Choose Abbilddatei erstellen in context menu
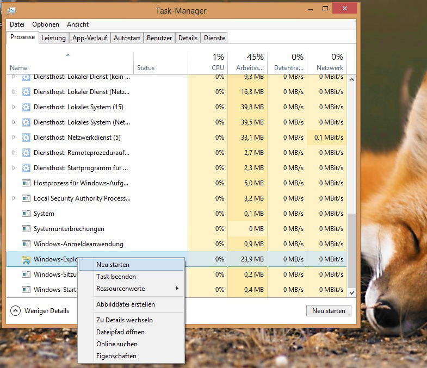427x368 pixels. coord(131,304)
